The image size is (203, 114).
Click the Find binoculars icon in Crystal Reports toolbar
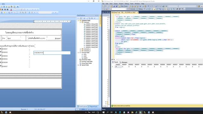point(18,7)
